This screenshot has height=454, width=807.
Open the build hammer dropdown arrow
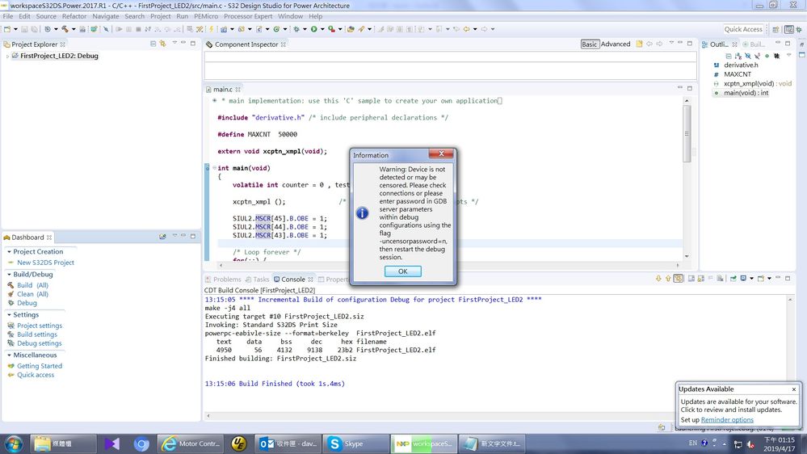(74, 29)
